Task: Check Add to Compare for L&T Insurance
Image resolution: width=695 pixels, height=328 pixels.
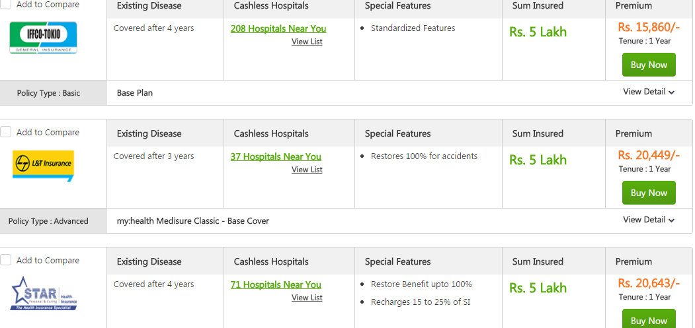Action: point(5,132)
